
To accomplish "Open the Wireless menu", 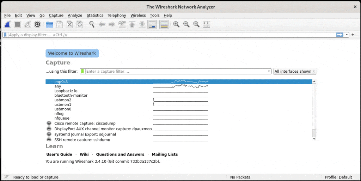I will tap(138, 16).
